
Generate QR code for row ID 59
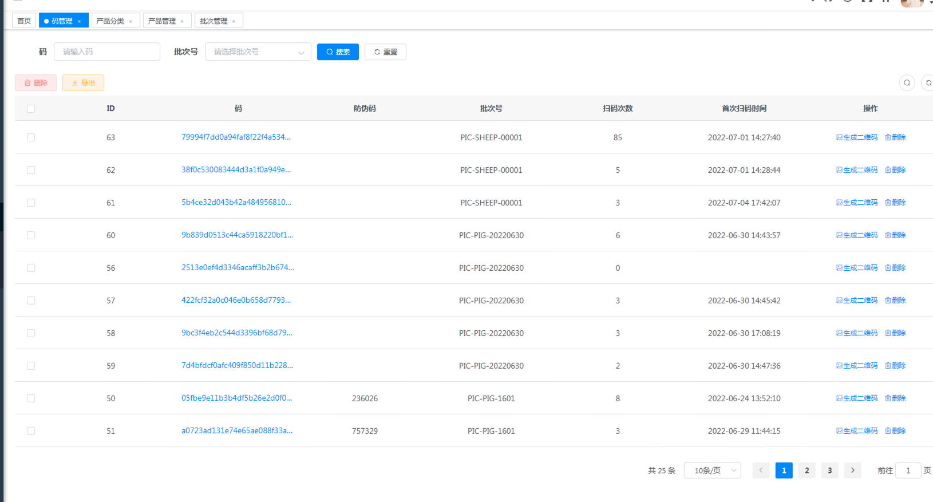(x=856, y=366)
